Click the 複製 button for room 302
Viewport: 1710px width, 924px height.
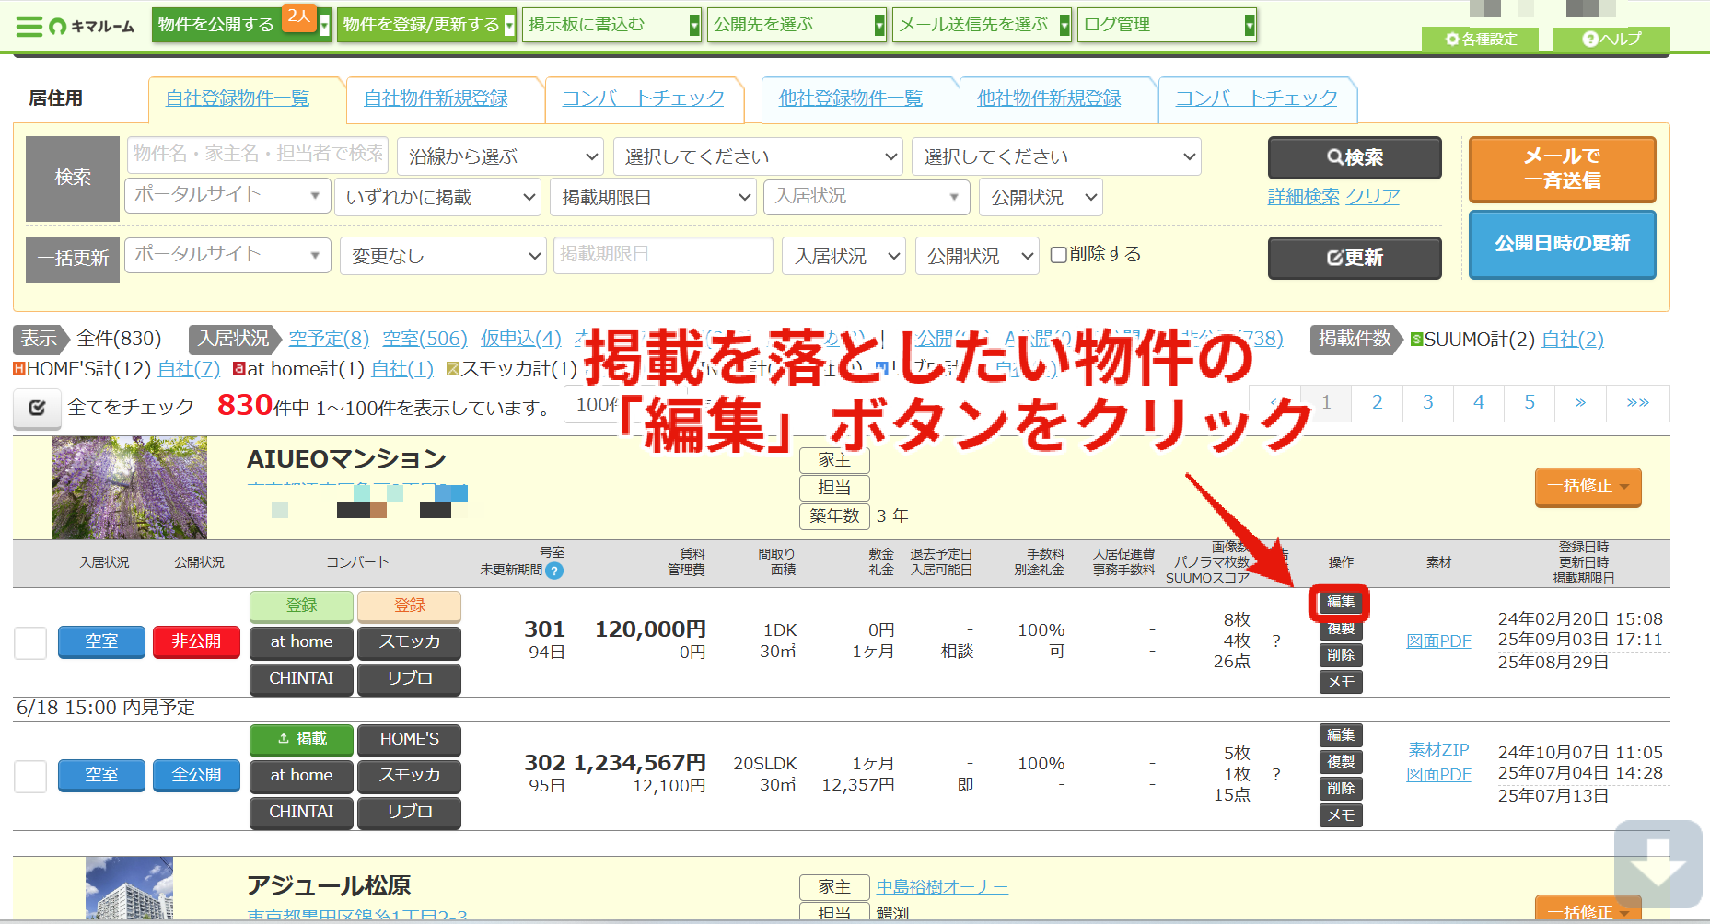tap(1341, 762)
